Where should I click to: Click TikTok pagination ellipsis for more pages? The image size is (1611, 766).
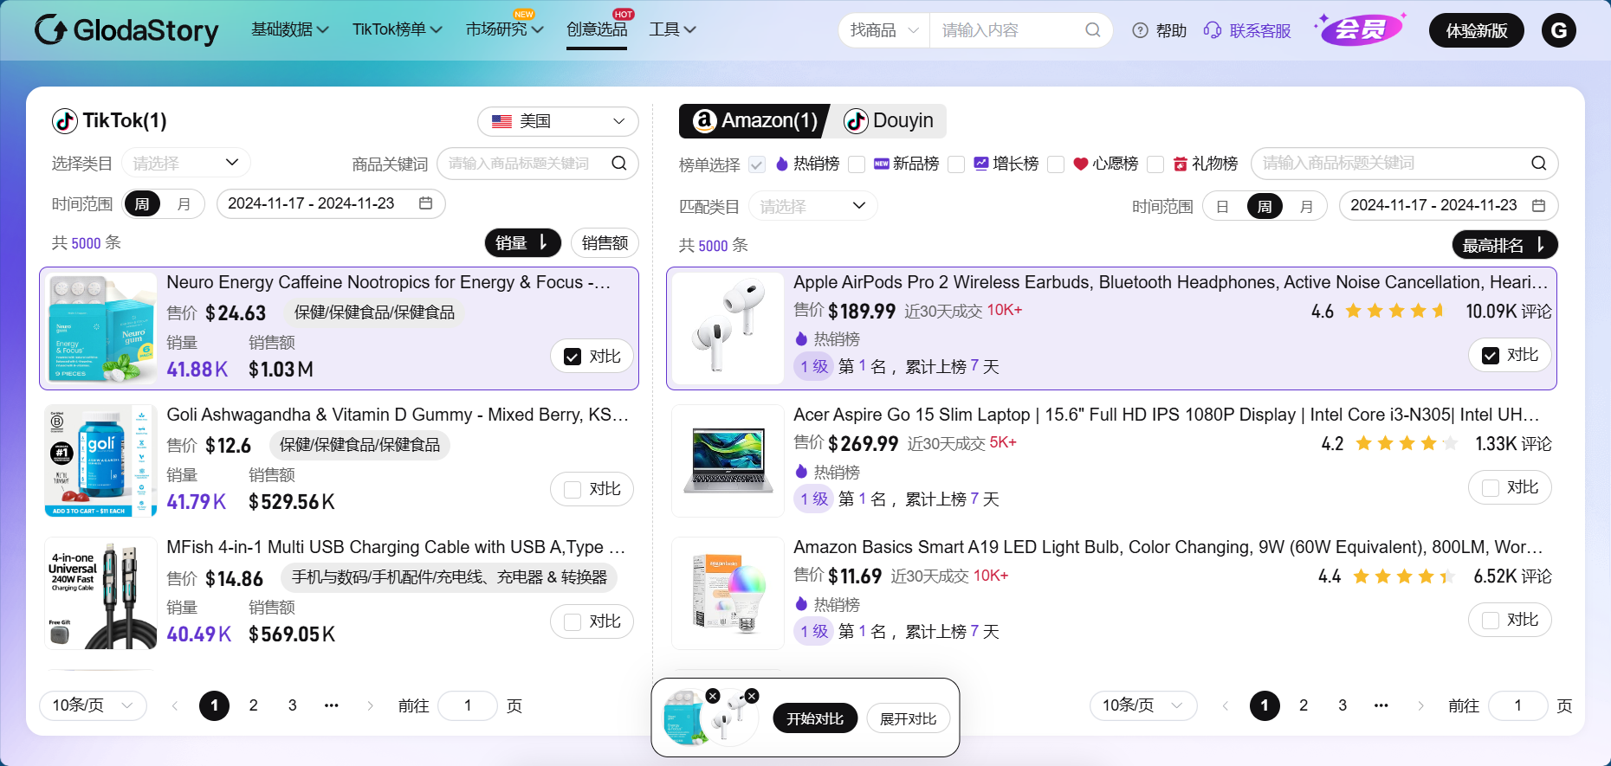[x=331, y=705]
